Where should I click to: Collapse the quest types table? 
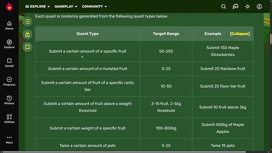tap(240, 34)
